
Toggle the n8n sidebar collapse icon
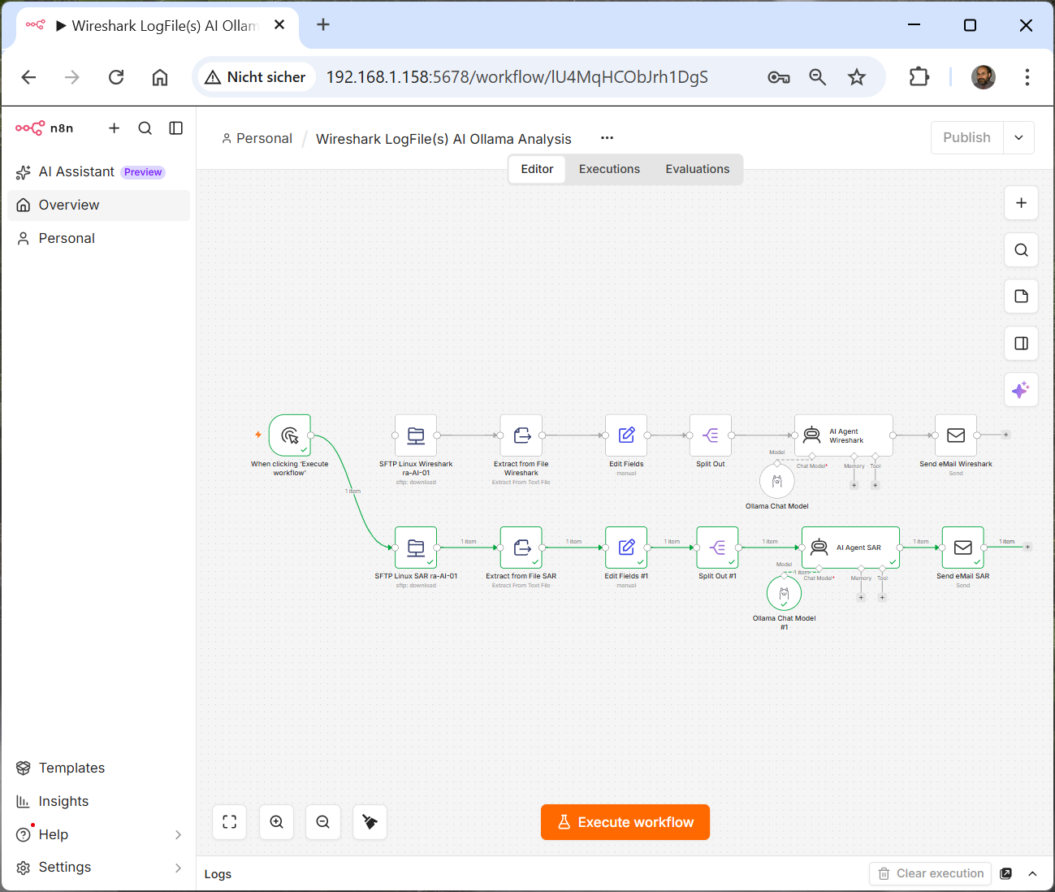tap(176, 128)
